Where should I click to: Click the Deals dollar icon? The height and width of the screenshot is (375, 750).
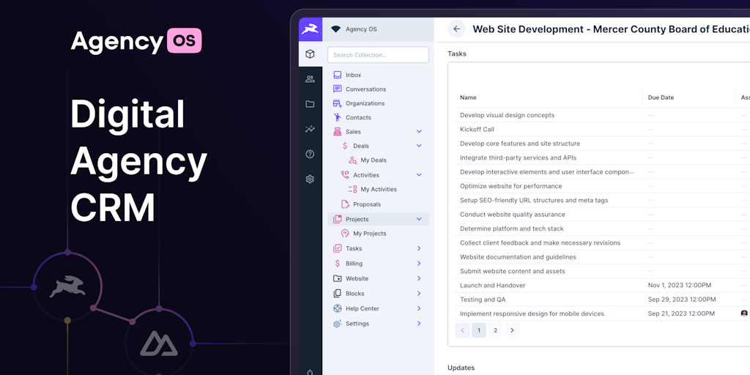tap(345, 146)
